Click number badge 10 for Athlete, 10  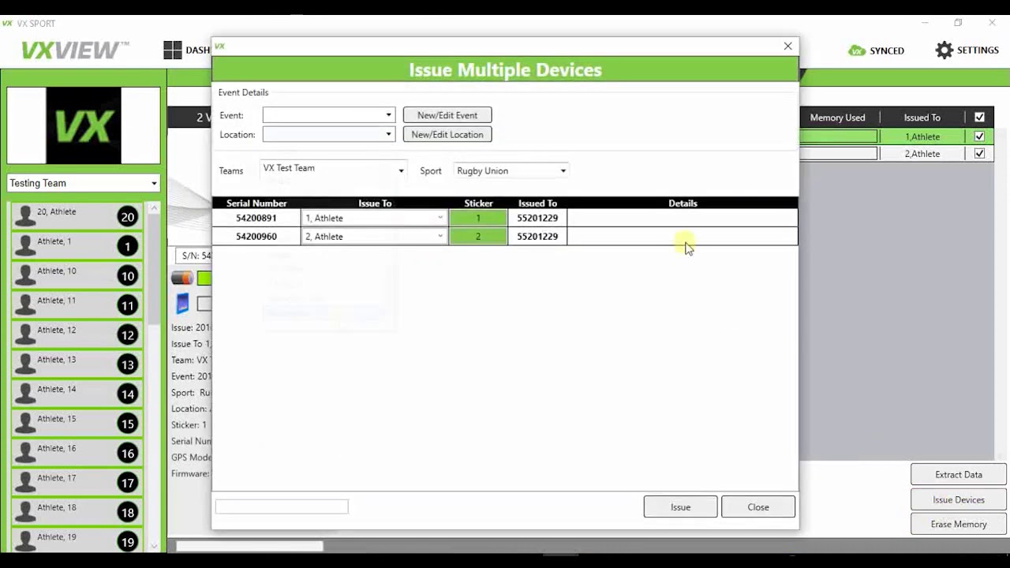tap(127, 276)
